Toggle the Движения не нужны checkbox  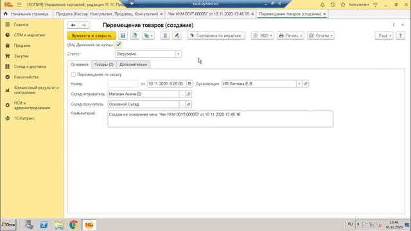118,45
